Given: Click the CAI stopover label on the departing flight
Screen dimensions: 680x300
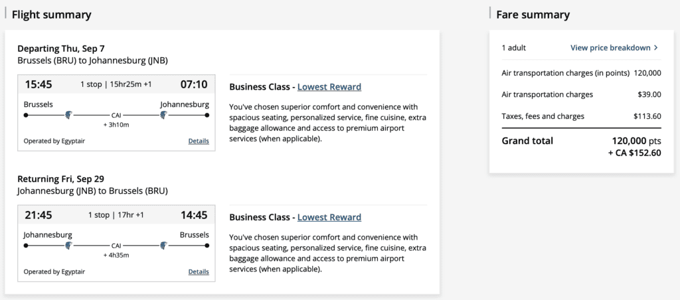Looking at the screenshot, I should click(x=116, y=115).
